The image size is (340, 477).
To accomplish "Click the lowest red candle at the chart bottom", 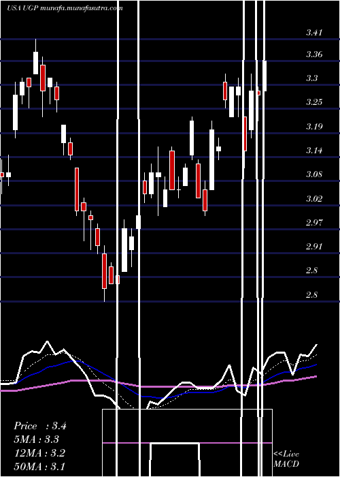I will tap(105, 271).
